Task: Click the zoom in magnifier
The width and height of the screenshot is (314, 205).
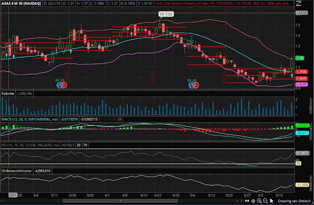Action: point(260,201)
